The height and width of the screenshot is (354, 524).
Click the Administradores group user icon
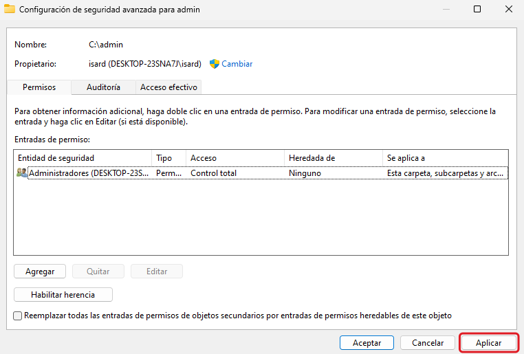22,173
